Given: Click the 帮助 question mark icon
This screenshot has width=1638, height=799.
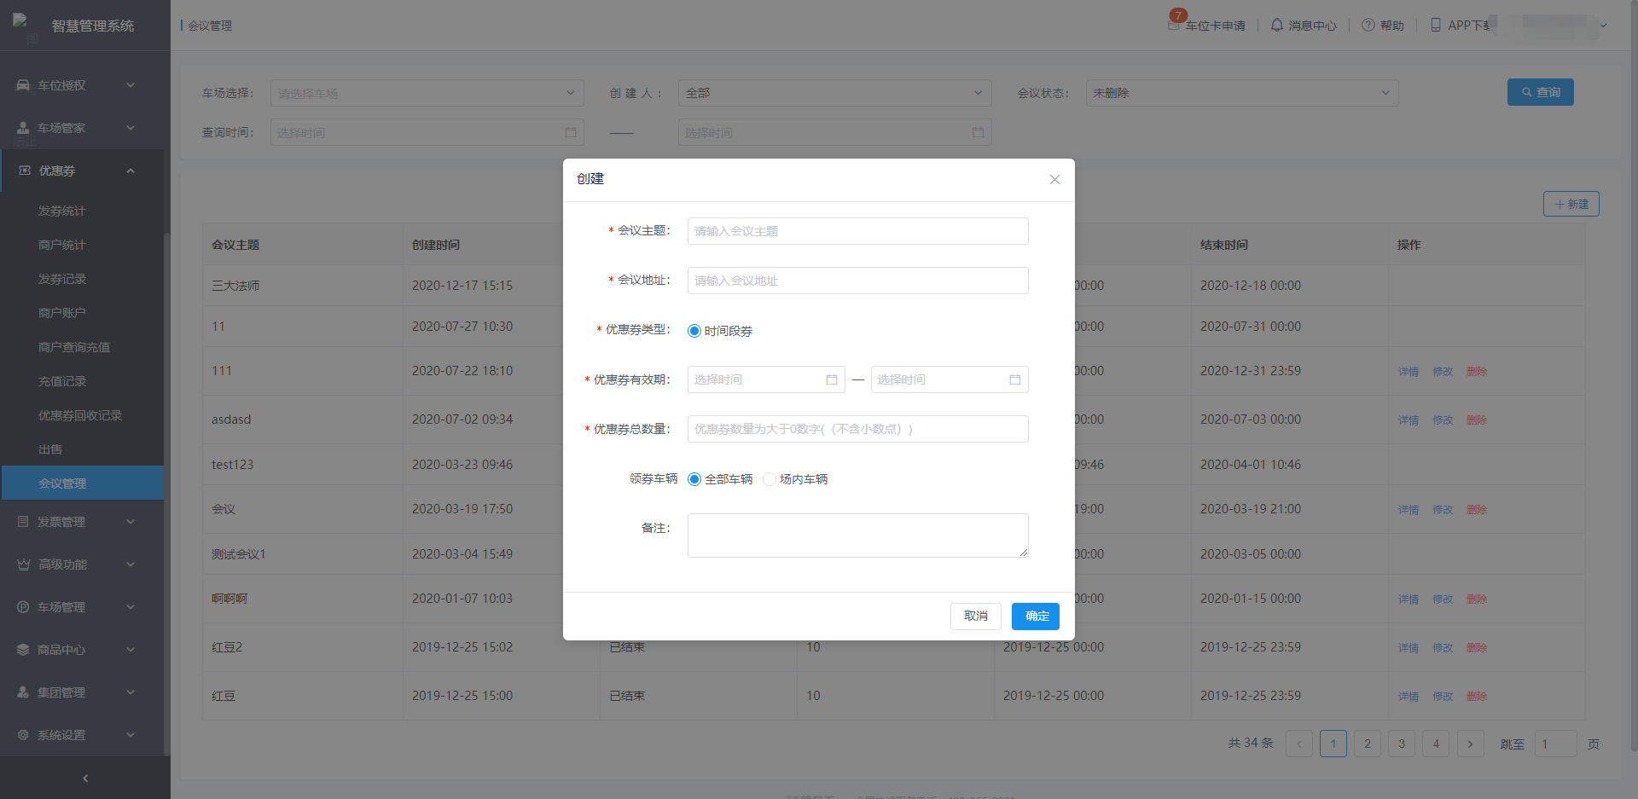Looking at the screenshot, I should pos(1368,25).
